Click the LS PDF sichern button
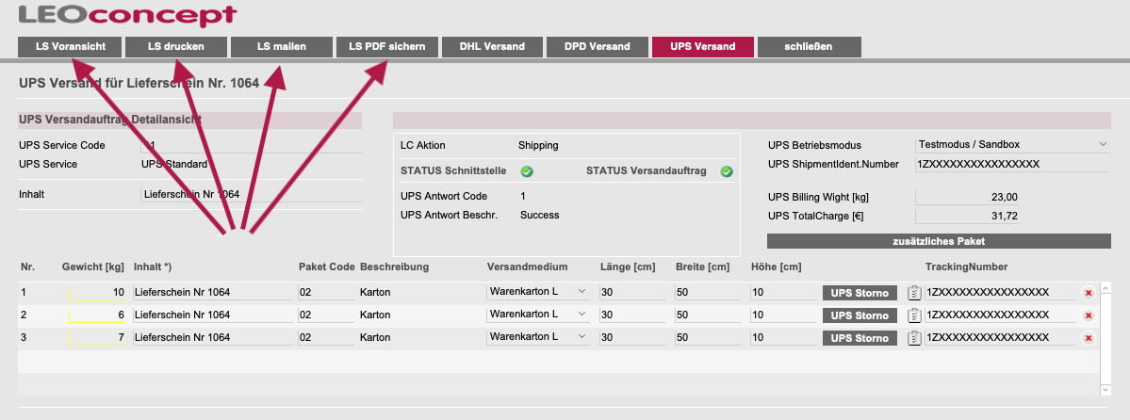Screen dimensions: 1130x420 tap(387, 47)
